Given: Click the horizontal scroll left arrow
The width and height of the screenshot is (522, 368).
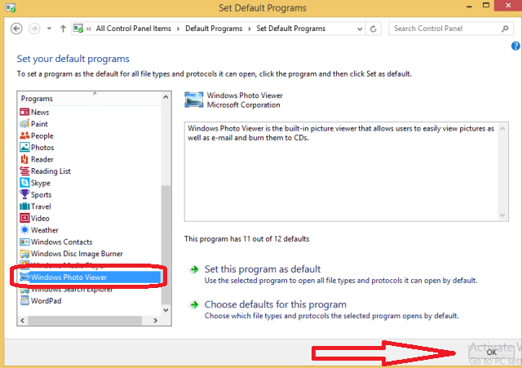Looking at the screenshot, I should tap(22, 321).
